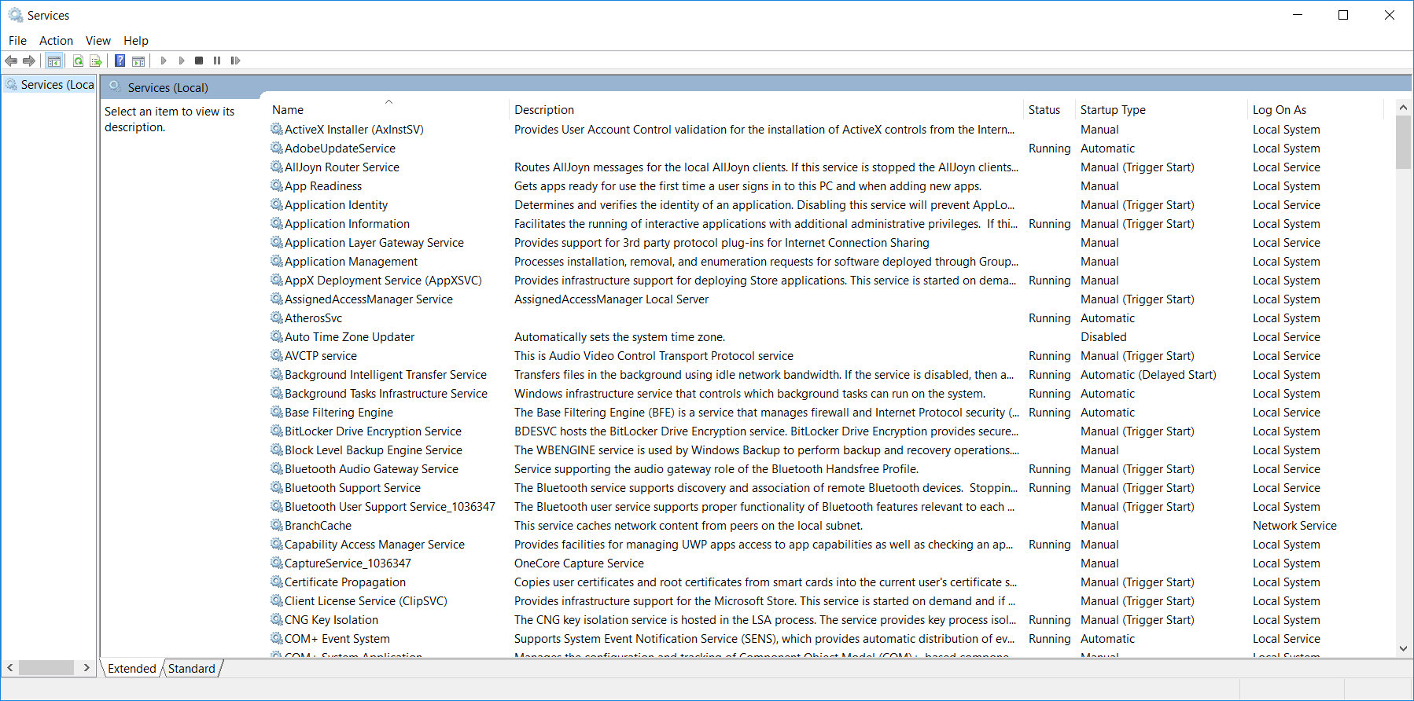Select Capability Access Manager Service
This screenshot has width=1414, height=701.
[374, 545]
